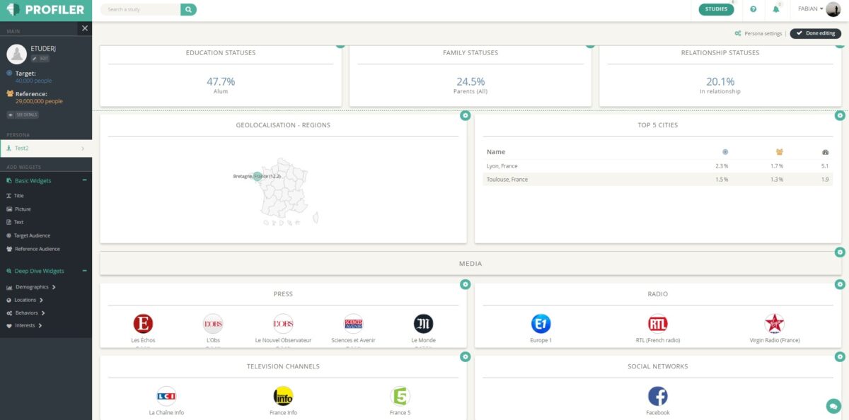The width and height of the screenshot is (849, 420).
Task: Click the affinity gauge column icon
Action: 825,152
